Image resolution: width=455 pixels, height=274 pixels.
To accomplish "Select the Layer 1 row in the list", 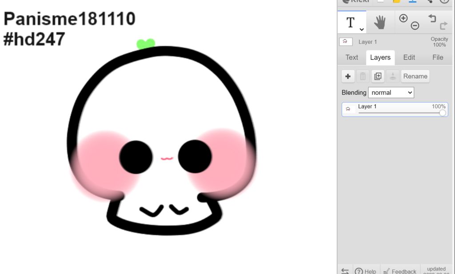I will coord(395,110).
